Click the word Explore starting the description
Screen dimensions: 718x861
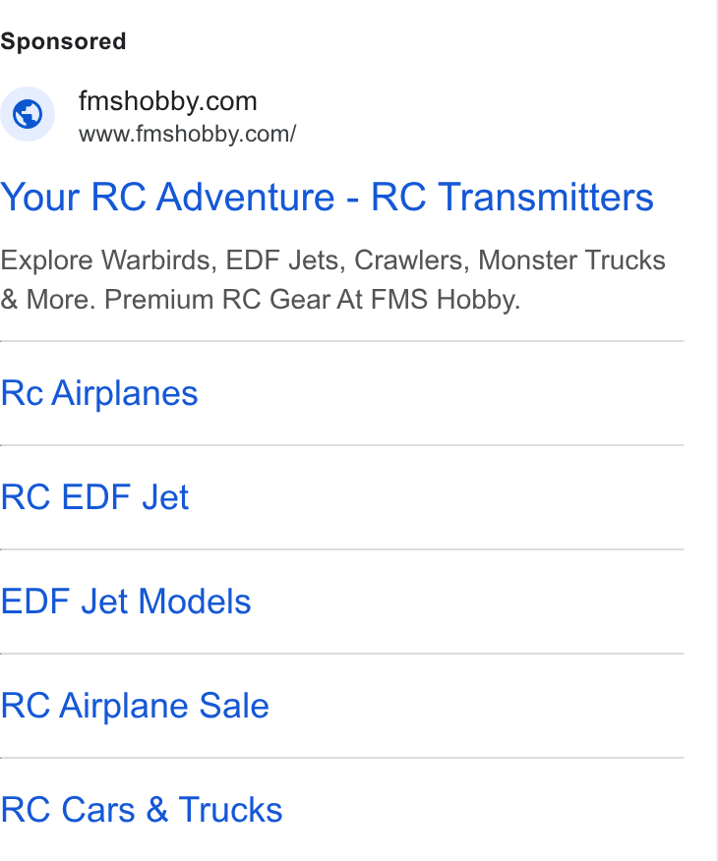pos(46,260)
